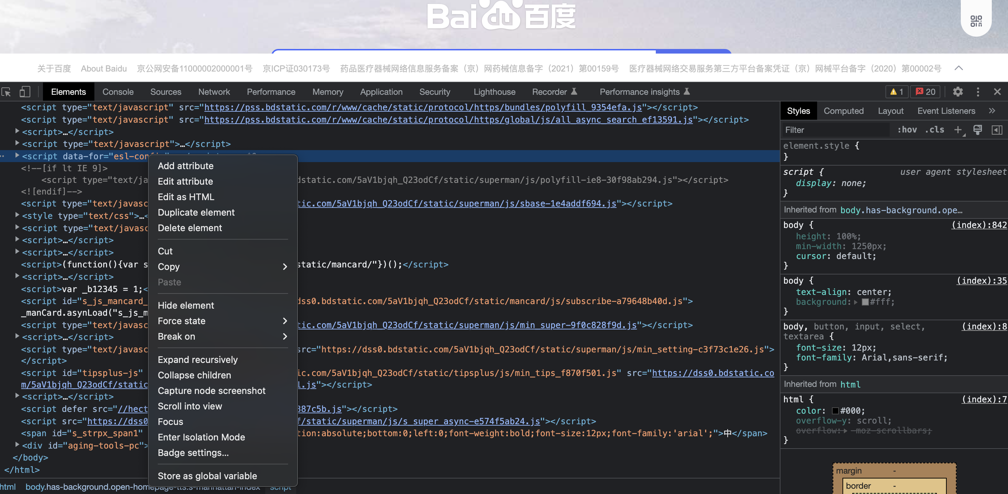Open the Force state submenu
This screenshot has width=1008, height=494.
click(181, 321)
